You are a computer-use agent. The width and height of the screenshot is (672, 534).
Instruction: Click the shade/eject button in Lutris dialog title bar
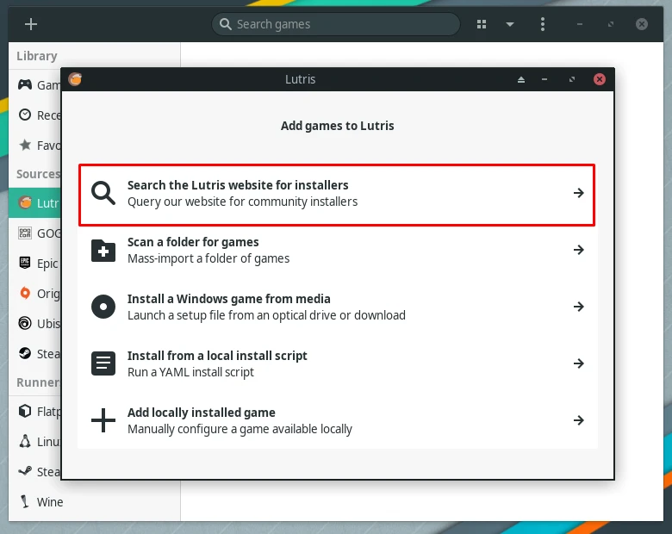click(x=521, y=79)
